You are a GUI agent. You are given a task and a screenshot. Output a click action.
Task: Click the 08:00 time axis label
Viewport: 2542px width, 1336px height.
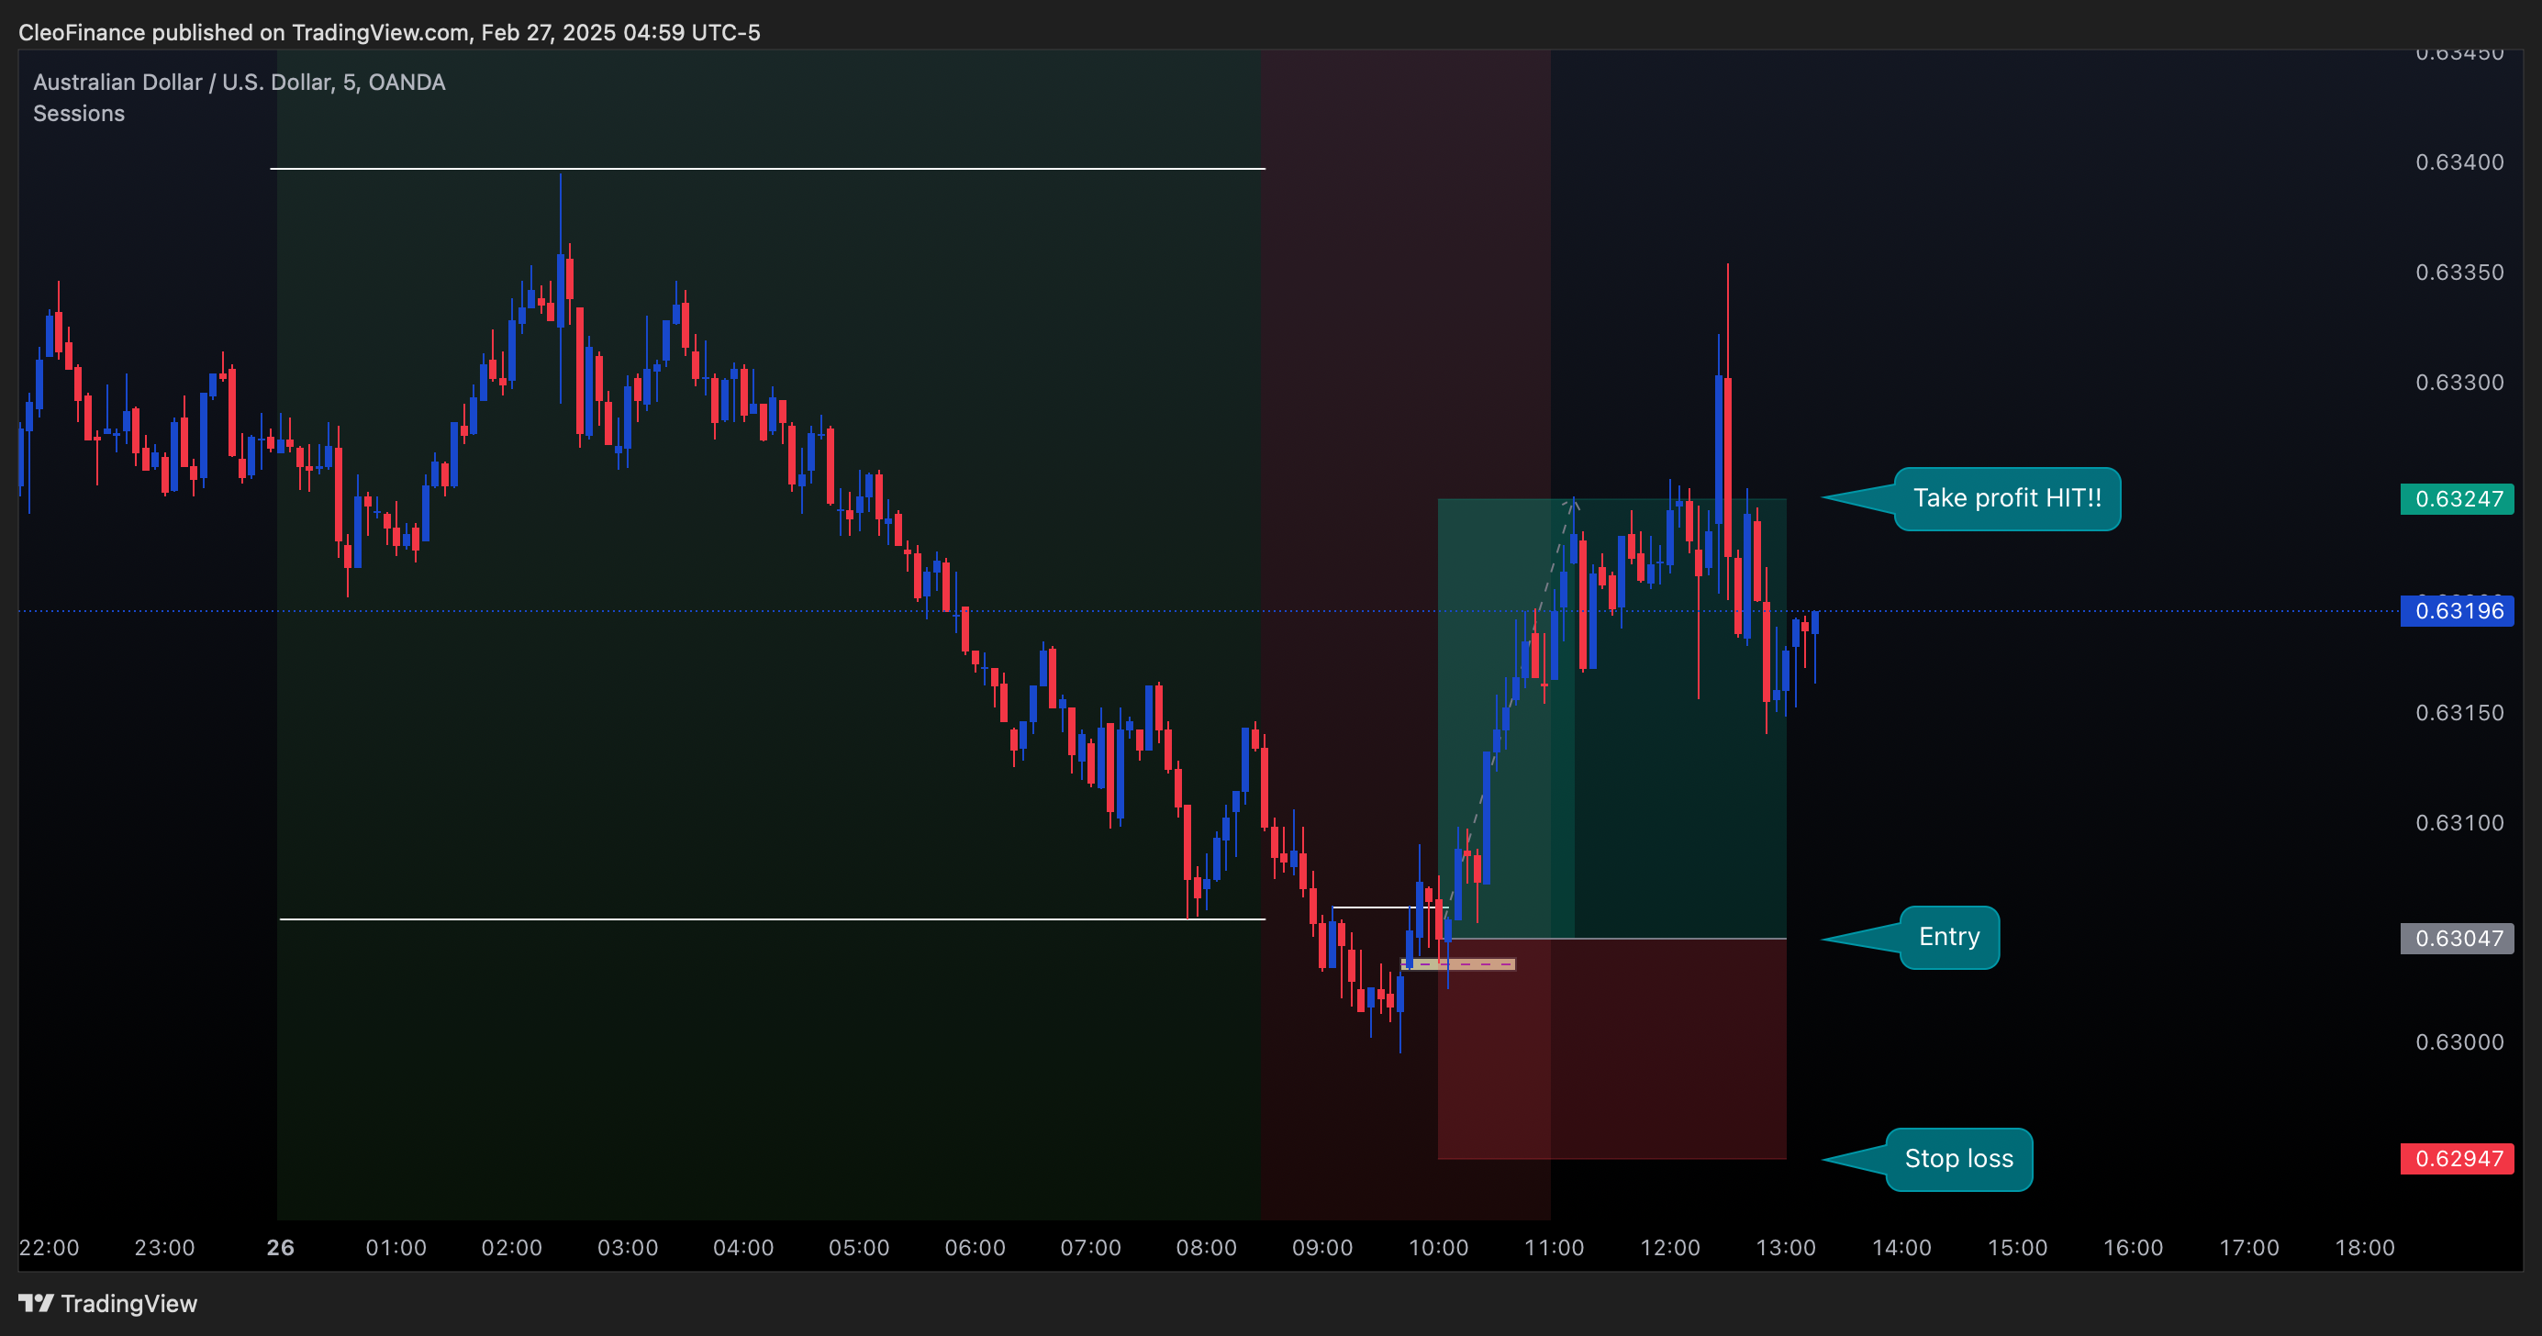click(1207, 1247)
